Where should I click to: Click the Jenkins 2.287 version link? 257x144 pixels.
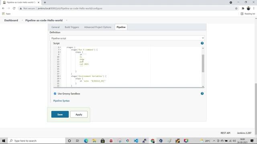click(x=244, y=133)
